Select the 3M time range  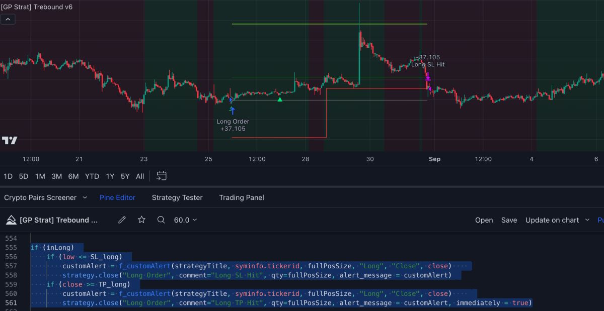tap(57, 176)
